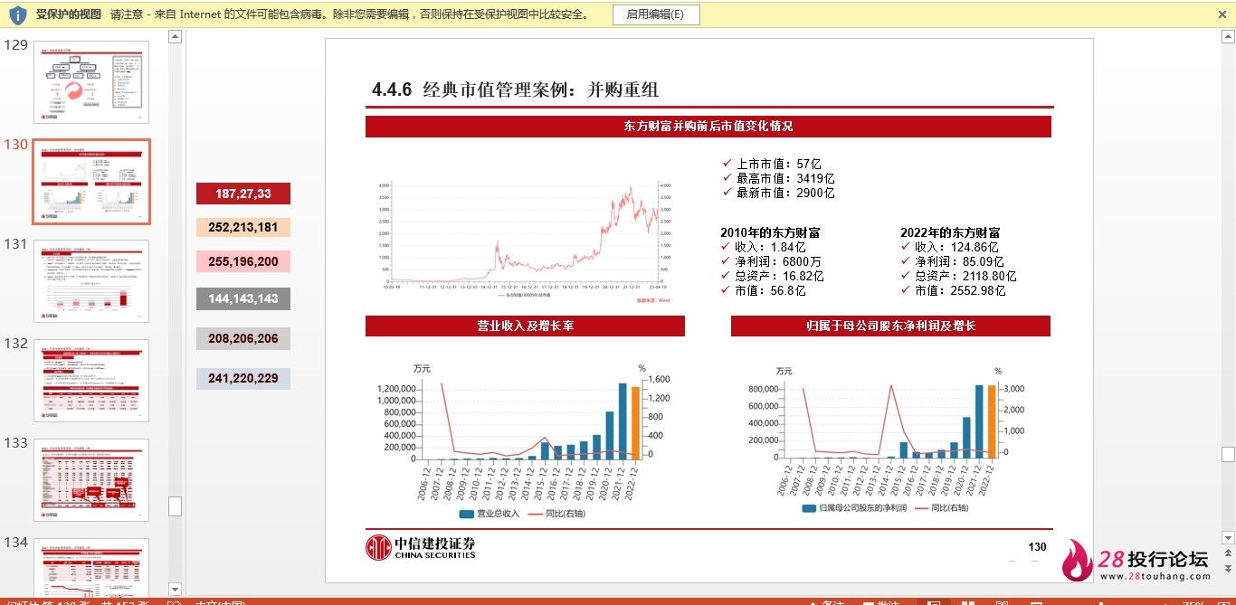Open slide 132 thumbnail
1236x605 pixels.
point(91,380)
